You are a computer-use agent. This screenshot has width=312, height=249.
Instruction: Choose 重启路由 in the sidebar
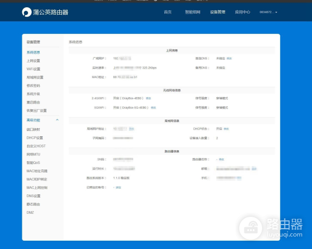(x=33, y=102)
